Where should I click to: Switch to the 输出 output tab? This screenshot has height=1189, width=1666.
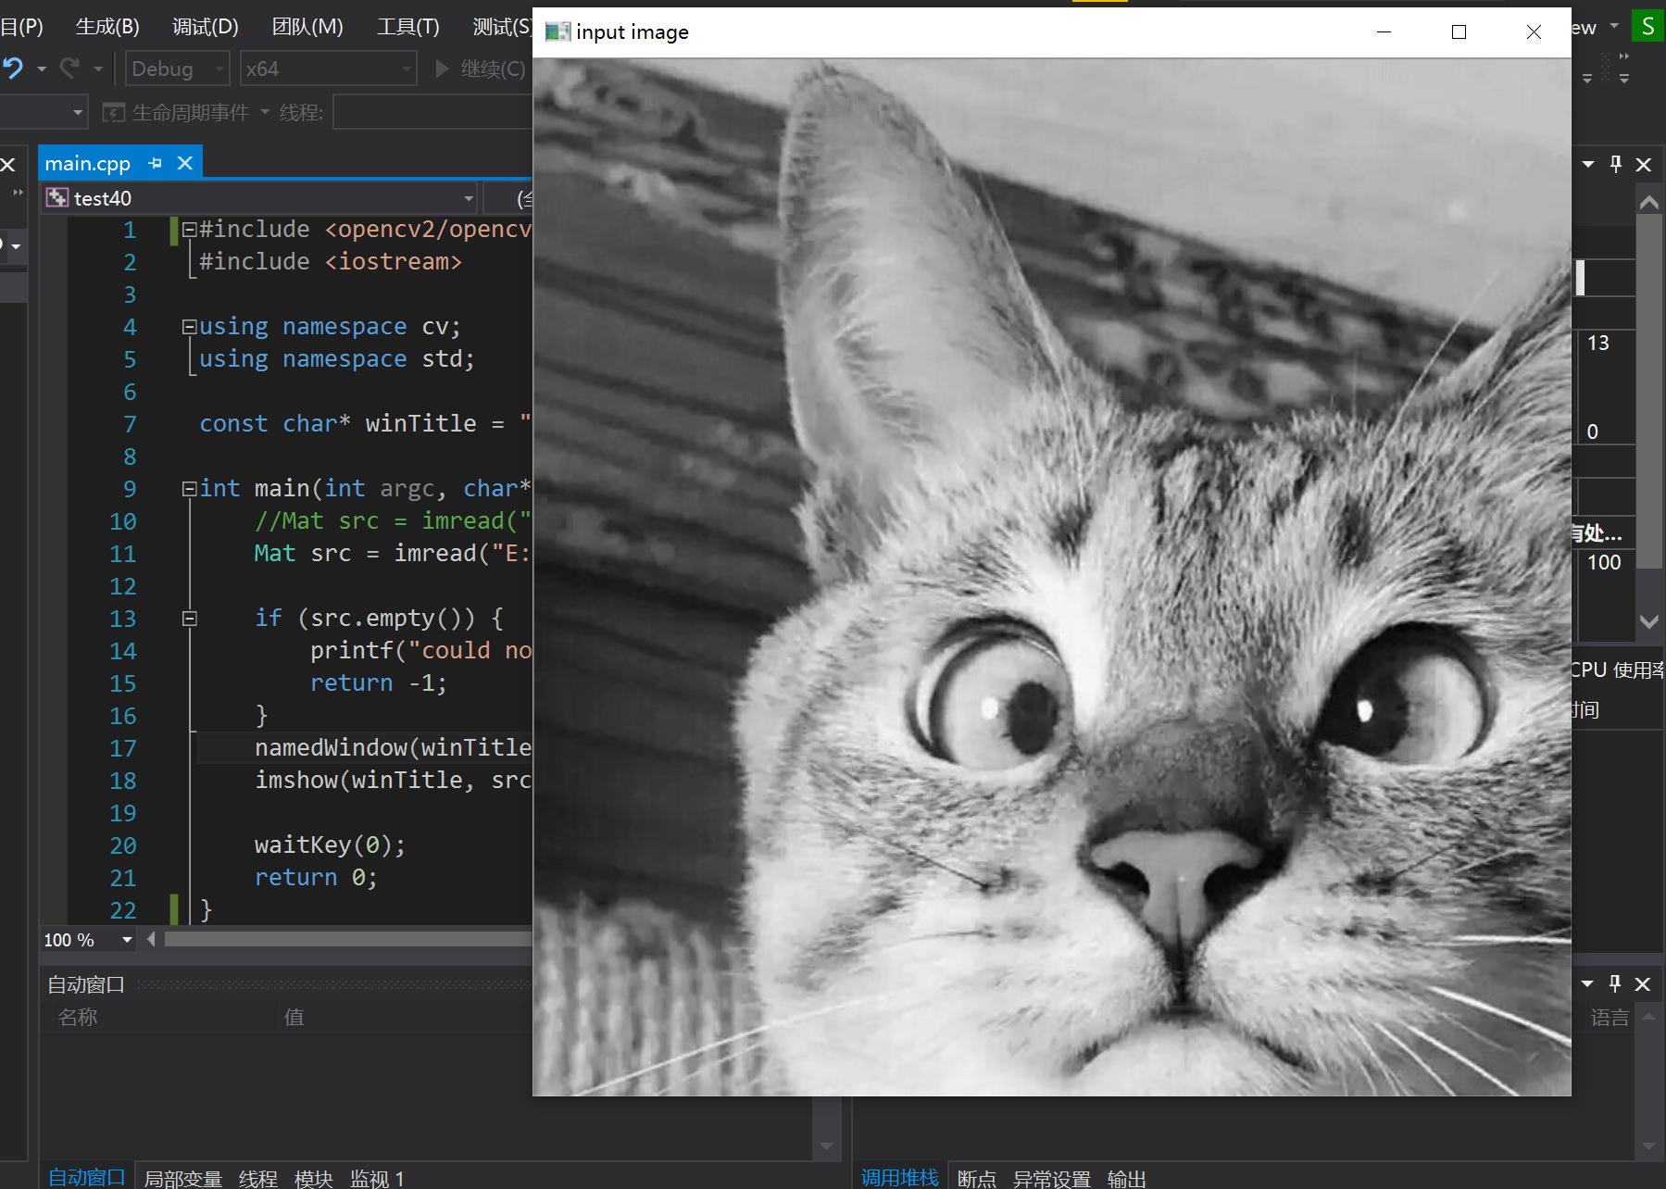1127,1178
